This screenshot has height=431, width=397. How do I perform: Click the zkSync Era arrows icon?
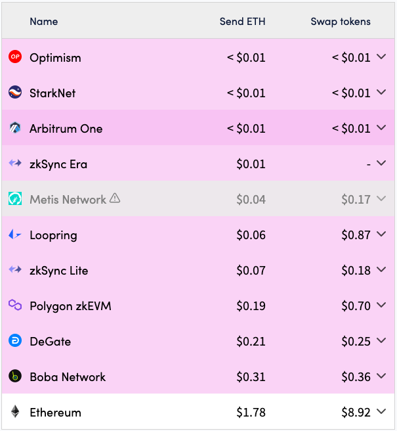coord(15,164)
